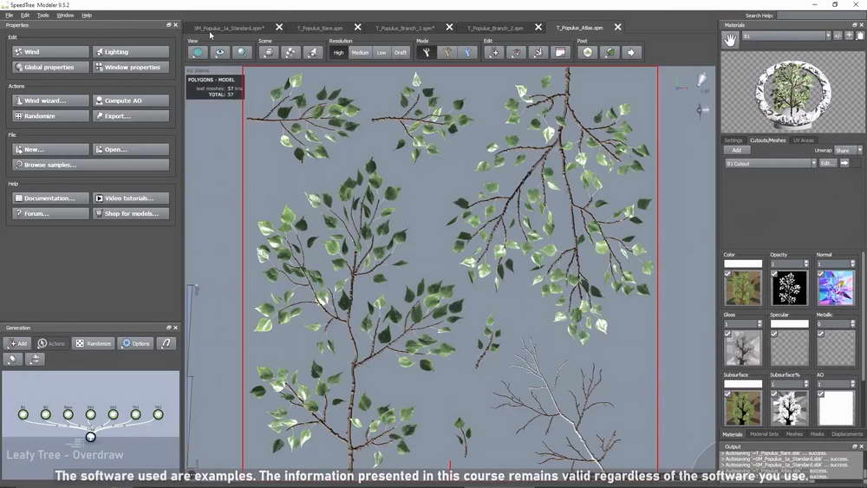Click the arrow icon in Post group
This screenshot has width=867, height=488.
(631, 53)
